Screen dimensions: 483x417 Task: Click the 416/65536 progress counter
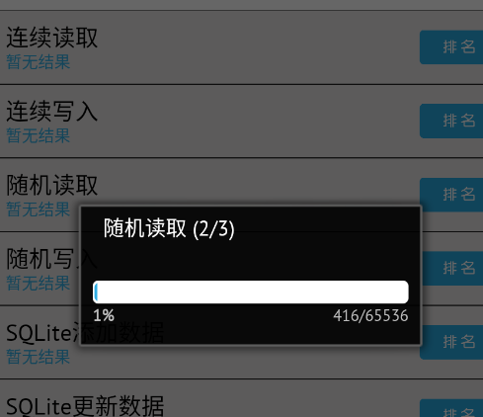[370, 315]
